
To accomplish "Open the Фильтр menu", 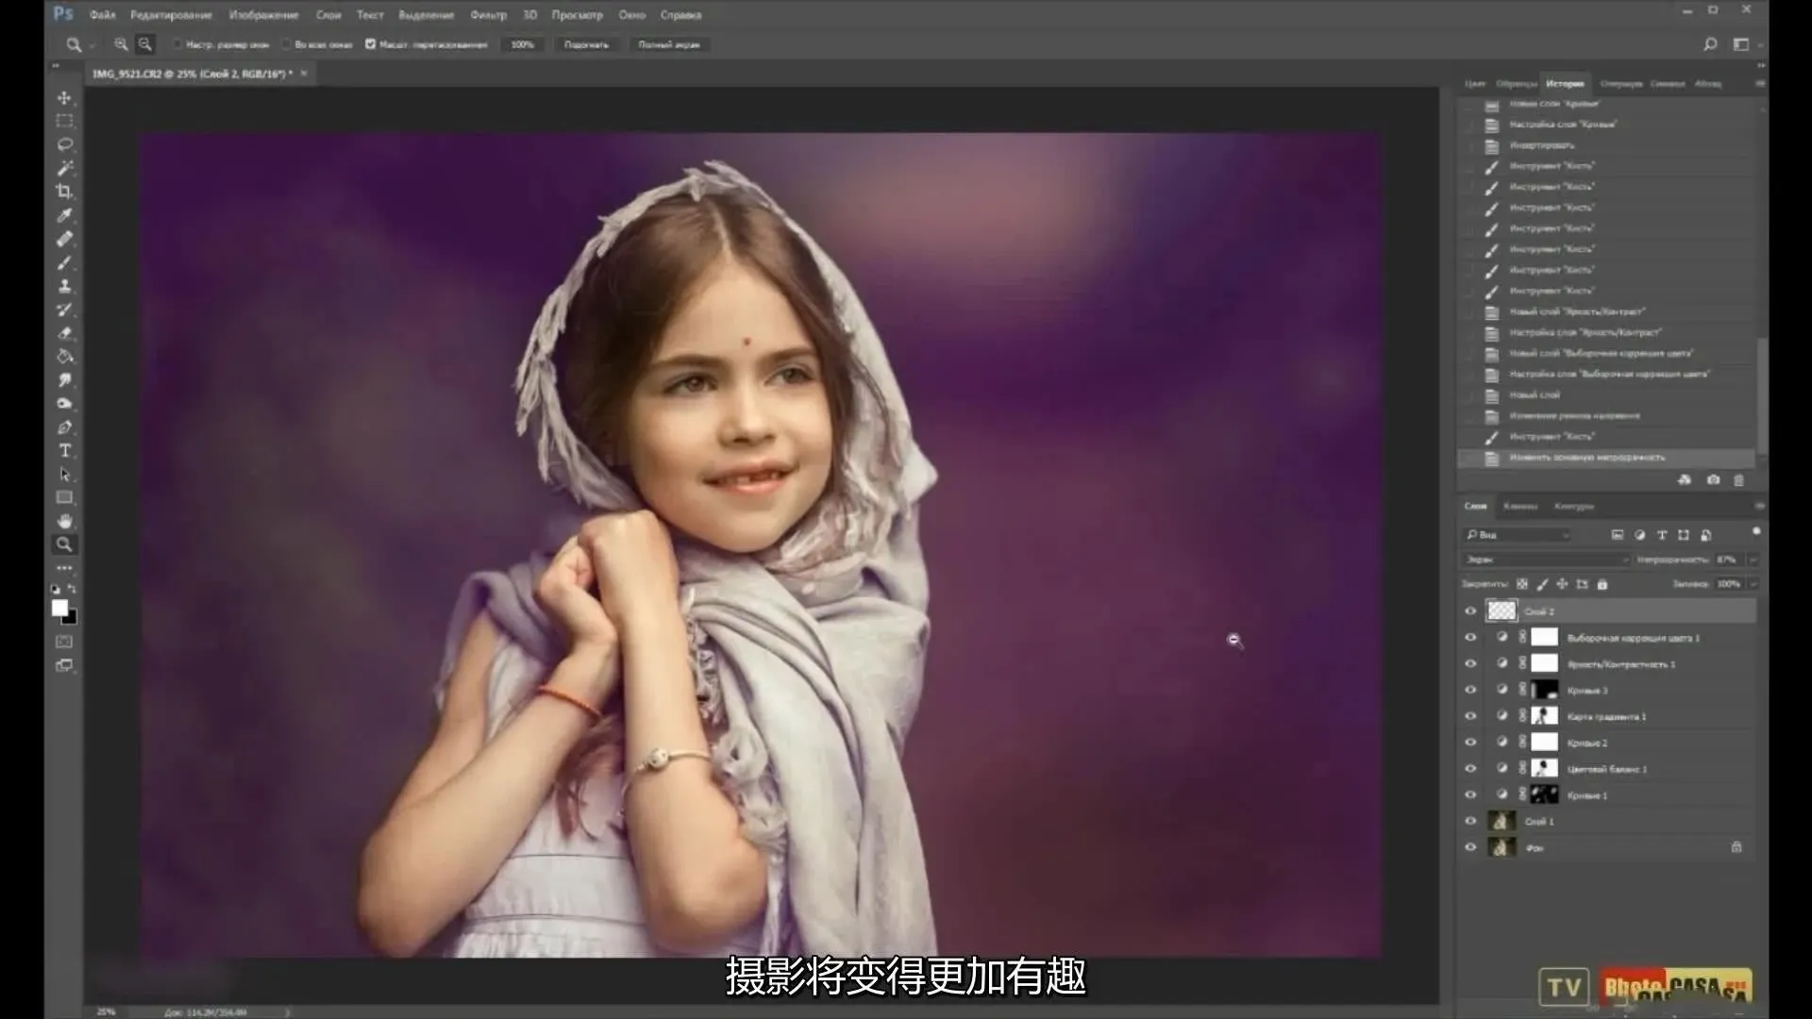I will click(x=488, y=15).
